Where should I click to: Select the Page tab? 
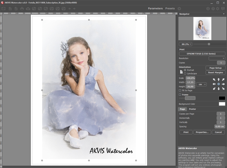coord(182,109)
